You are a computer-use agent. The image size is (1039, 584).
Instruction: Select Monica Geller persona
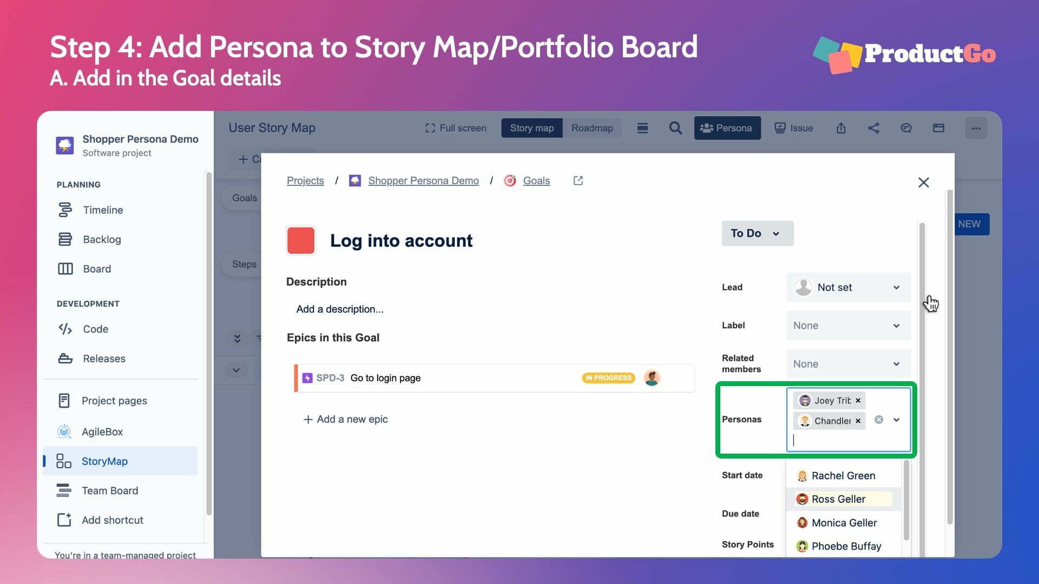click(843, 523)
